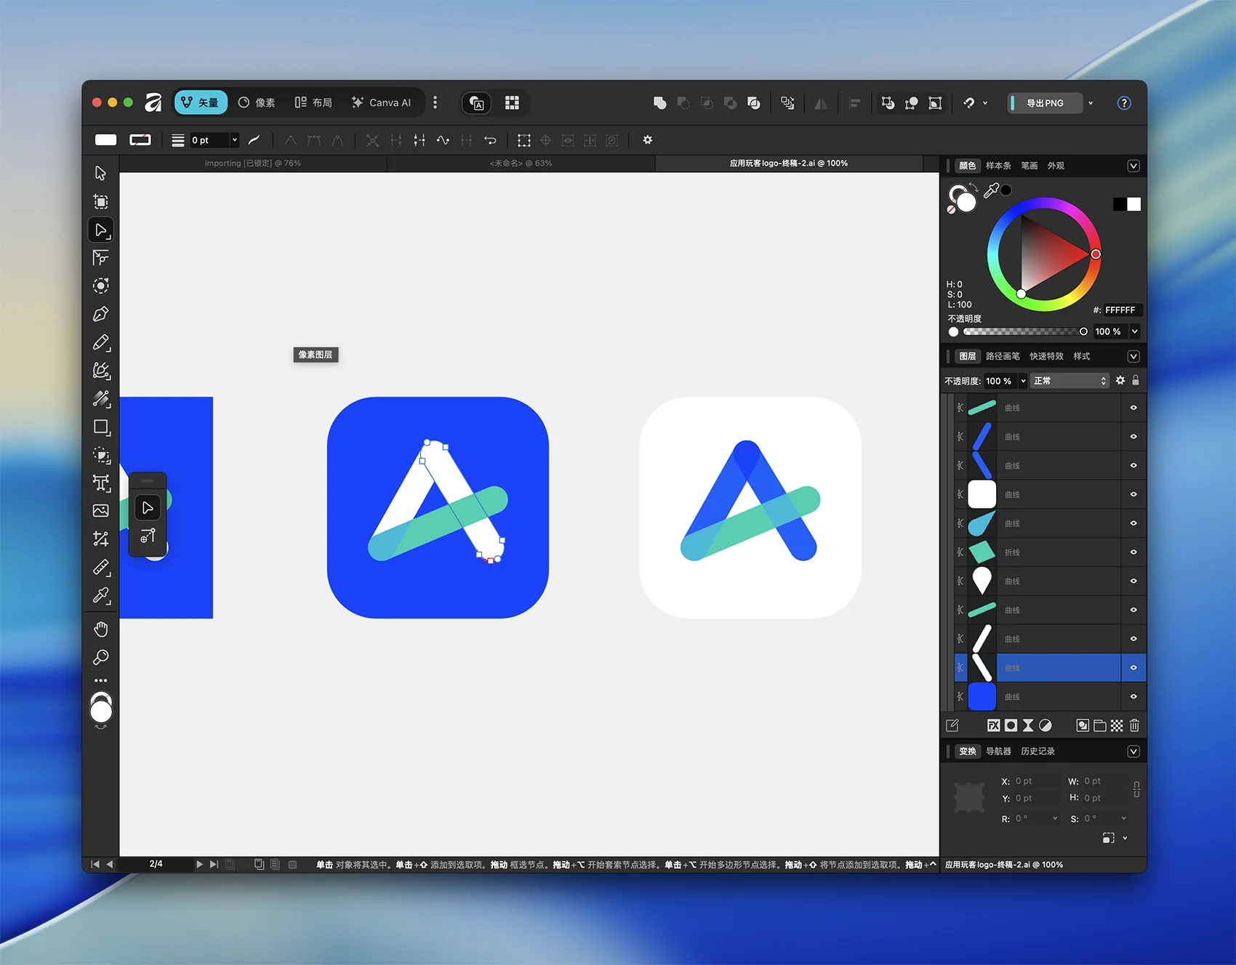Hide the white rounded-square layer

point(1133,494)
